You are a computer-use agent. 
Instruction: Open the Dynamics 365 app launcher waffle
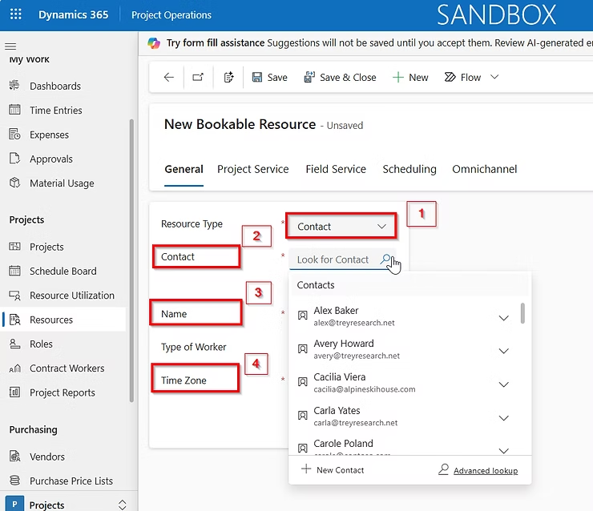pos(15,14)
